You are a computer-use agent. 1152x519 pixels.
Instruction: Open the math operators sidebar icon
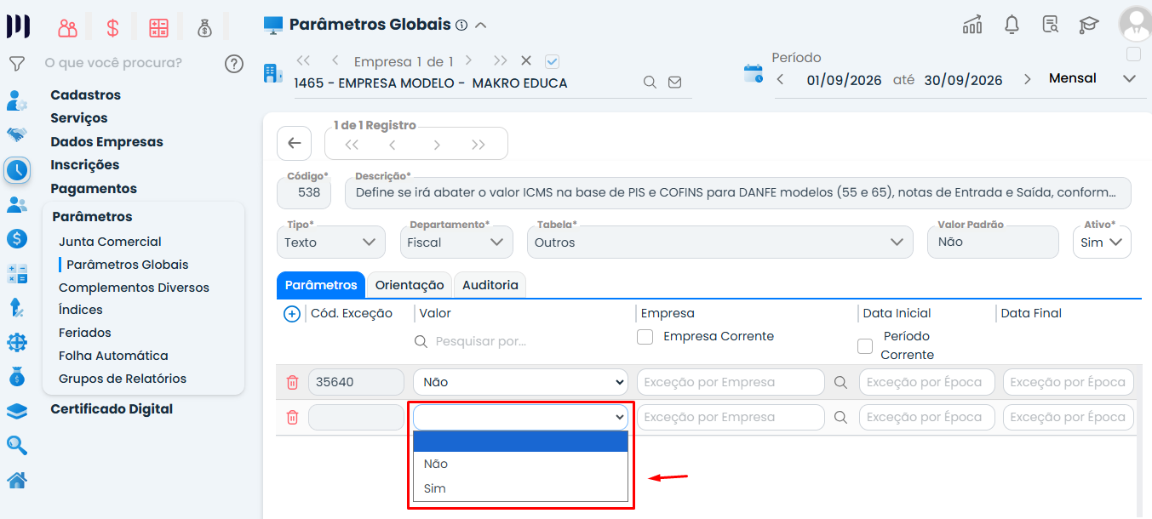coord(16,274)
